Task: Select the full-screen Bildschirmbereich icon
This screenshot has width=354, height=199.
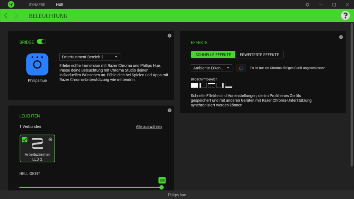Action: pos(194,85)
